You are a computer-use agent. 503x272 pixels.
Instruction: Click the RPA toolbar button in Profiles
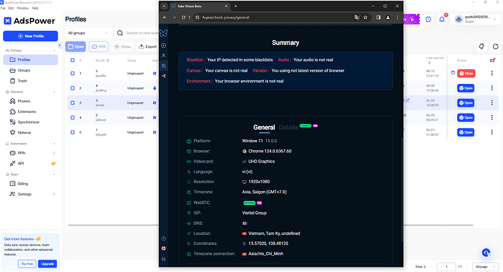[99, 47]
